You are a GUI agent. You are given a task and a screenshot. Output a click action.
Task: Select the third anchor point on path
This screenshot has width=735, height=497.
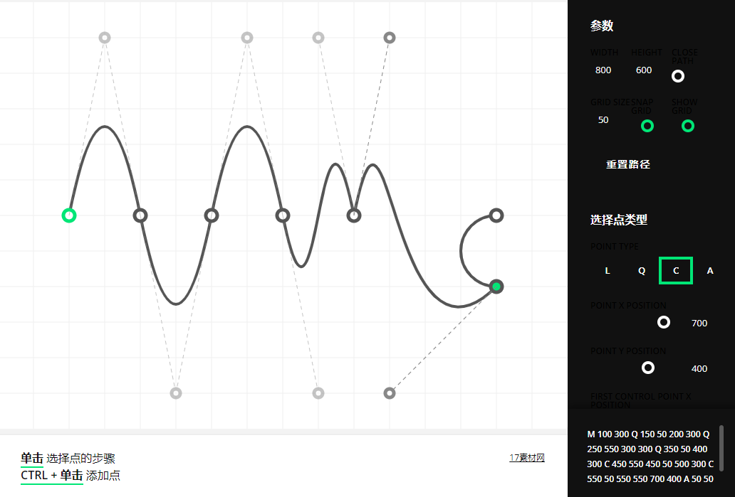pos(212,215)
